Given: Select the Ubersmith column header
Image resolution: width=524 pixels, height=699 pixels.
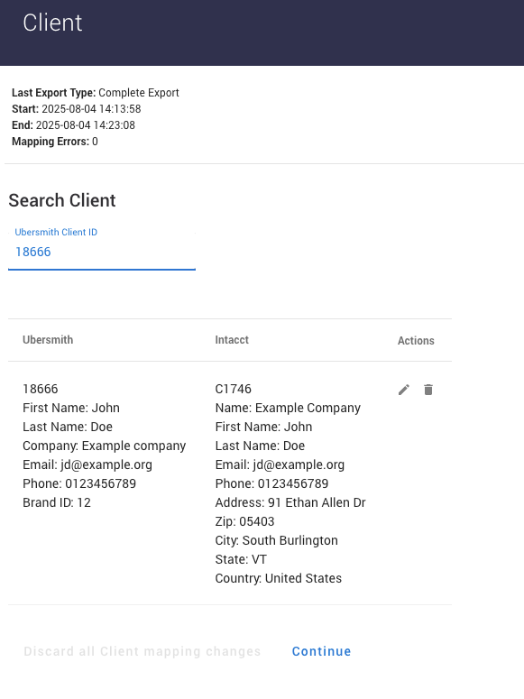Looking at the screenshot, I should tap(48, 340).
